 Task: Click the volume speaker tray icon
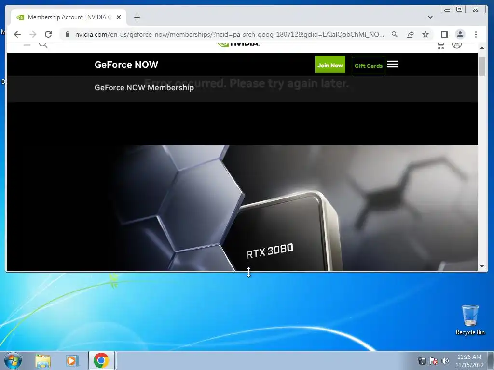coord(445,361)
